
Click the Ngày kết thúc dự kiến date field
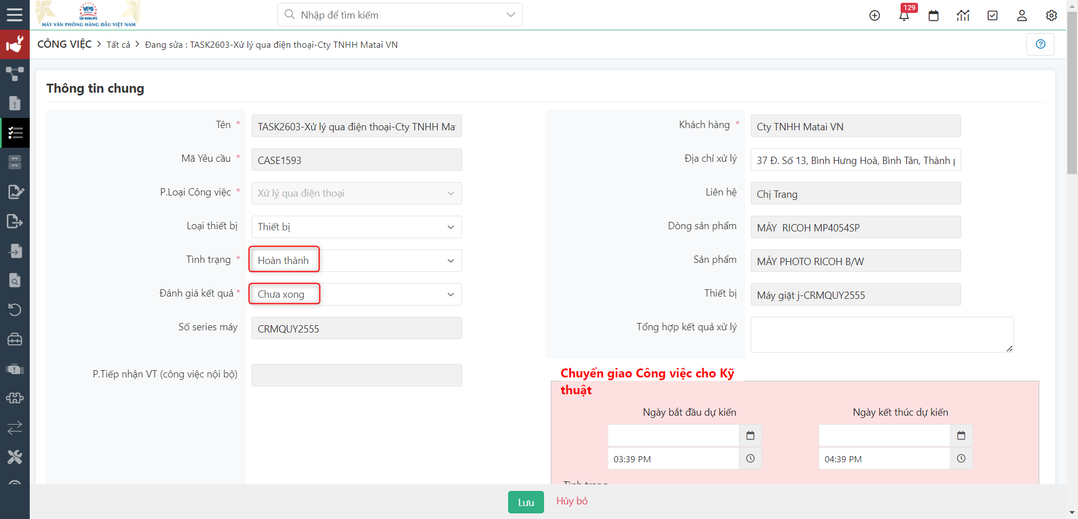click(x=884, y=435)
